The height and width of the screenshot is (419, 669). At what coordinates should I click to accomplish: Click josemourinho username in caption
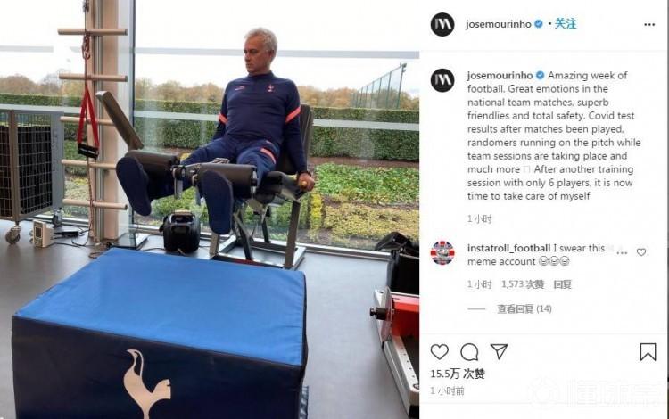coord(500,76)
